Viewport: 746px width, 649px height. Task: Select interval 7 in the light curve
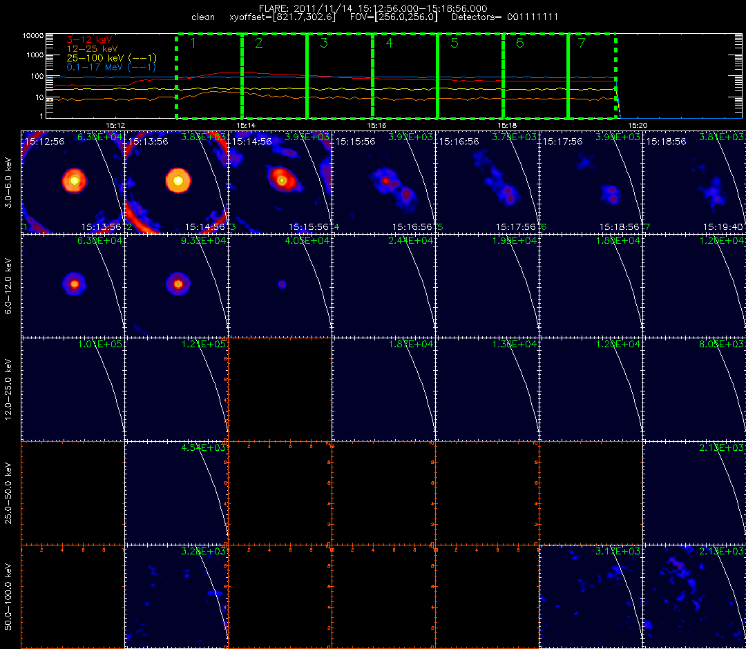point(592,76)
